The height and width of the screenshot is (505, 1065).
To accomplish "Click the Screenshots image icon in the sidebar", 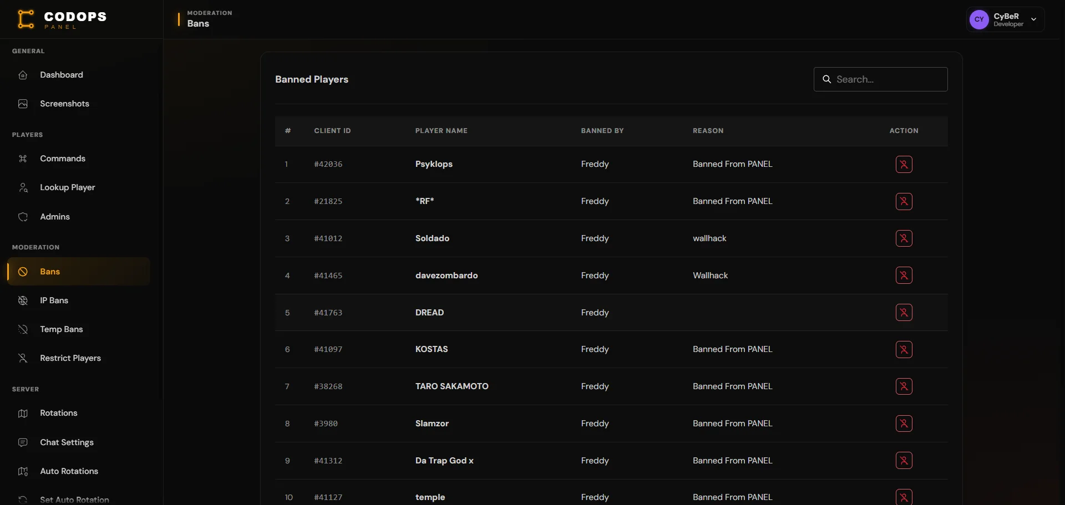I will tap(23, 104).
